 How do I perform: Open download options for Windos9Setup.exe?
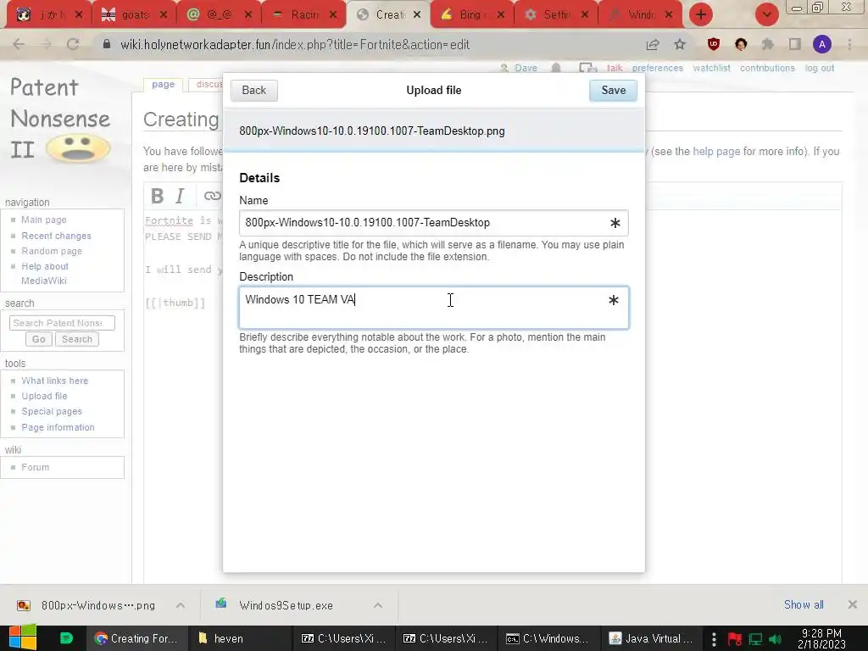[378, 605]
